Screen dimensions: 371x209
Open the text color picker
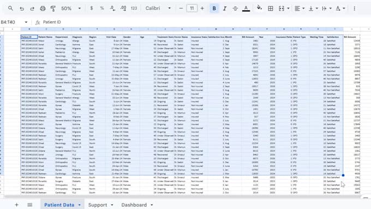(x=246, y=9)
